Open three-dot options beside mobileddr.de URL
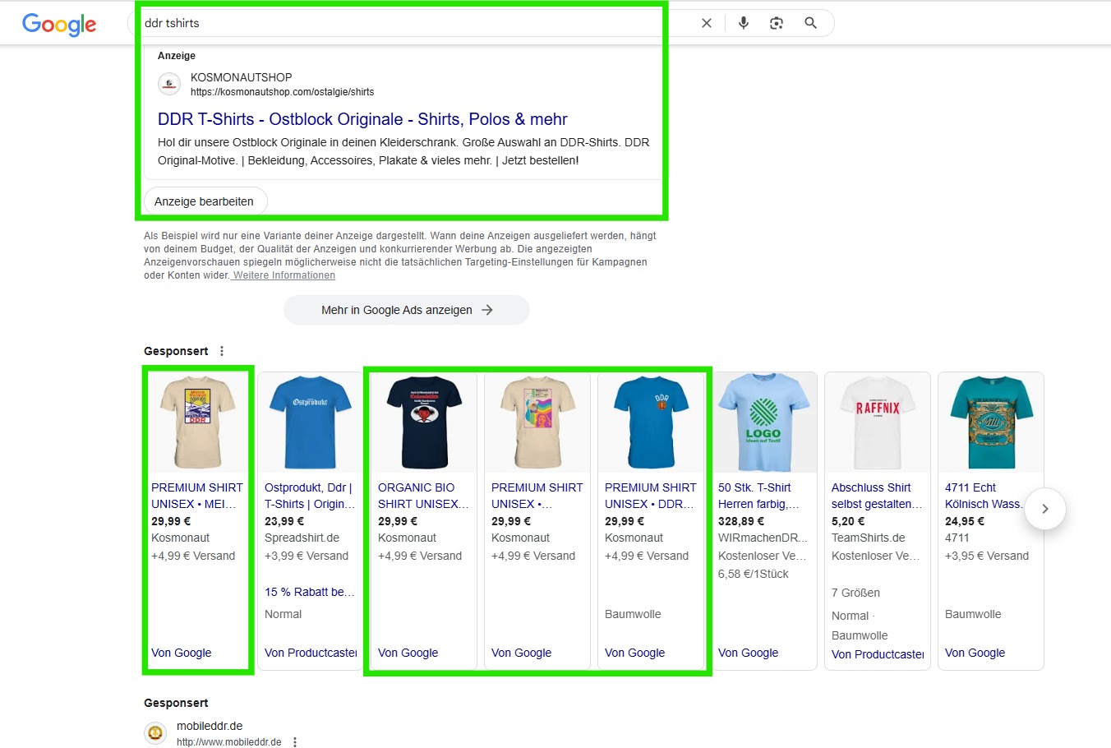The width and height of the screenshot is (1111, 748). 295,742
